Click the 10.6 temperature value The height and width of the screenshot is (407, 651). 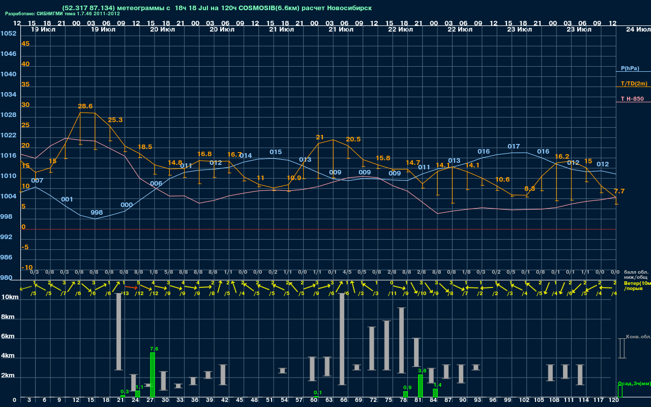502,180
